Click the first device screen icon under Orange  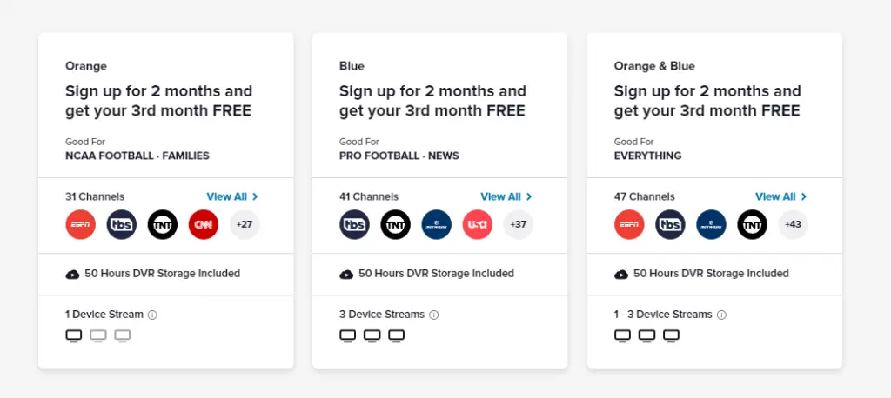click(74, 335)
